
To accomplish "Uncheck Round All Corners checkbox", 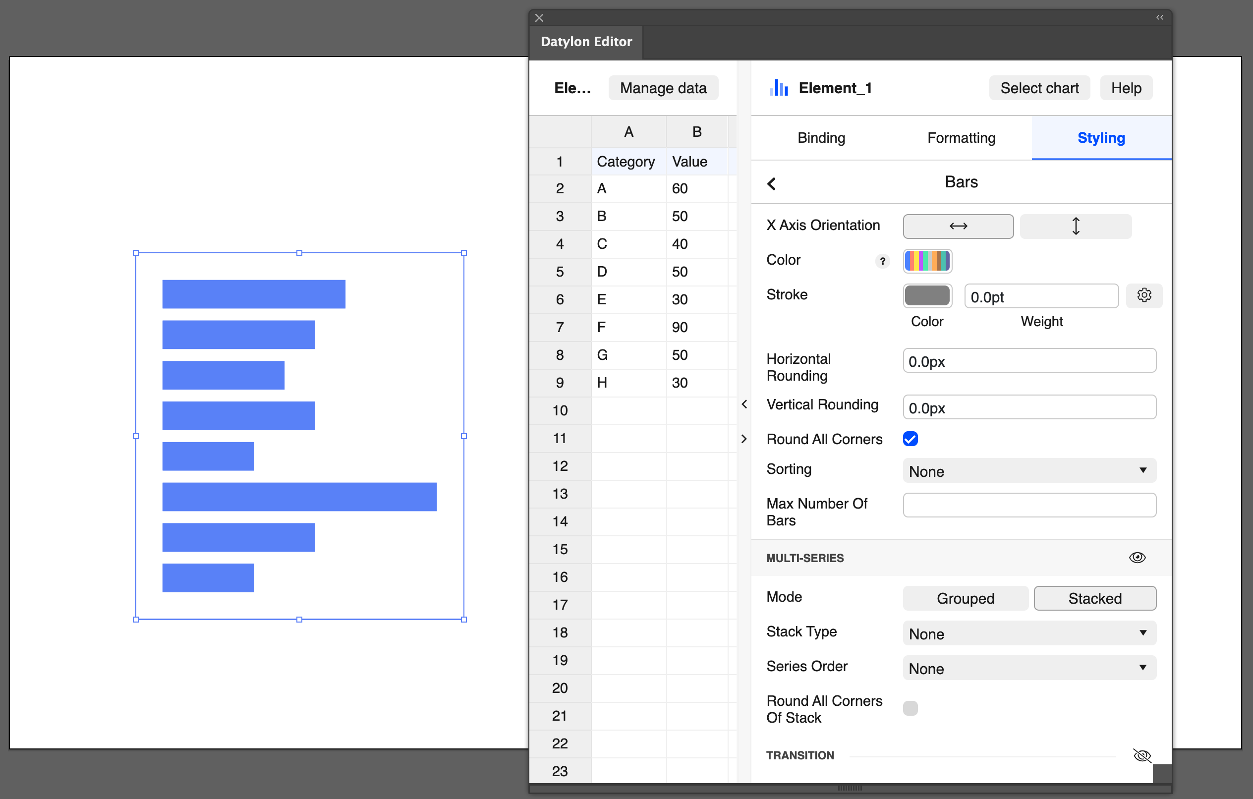I will click(910, 439).
